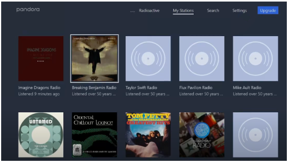Select the unlabeled disc placeholder under Mike Ault
This screenshot has height=162, width=288.
pos(255,135)
